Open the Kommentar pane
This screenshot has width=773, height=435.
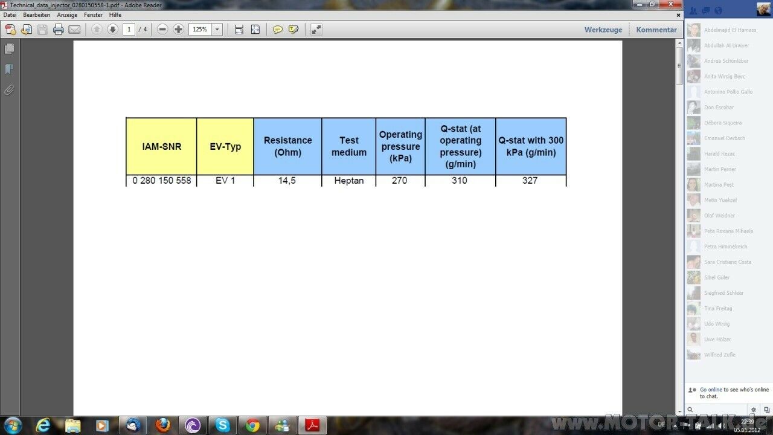coord(656,30)
